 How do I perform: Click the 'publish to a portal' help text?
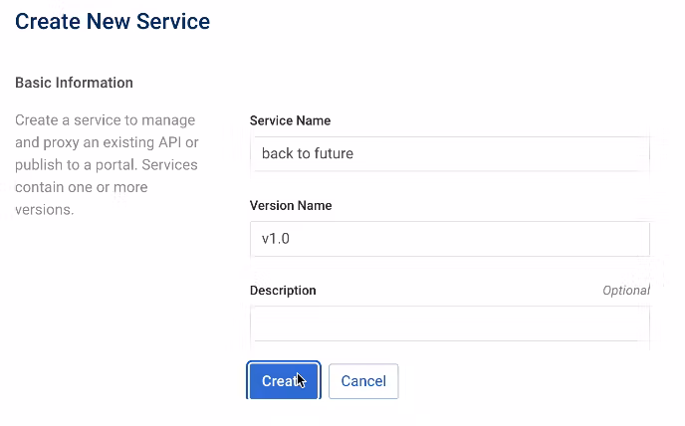[x=70, y=165]
